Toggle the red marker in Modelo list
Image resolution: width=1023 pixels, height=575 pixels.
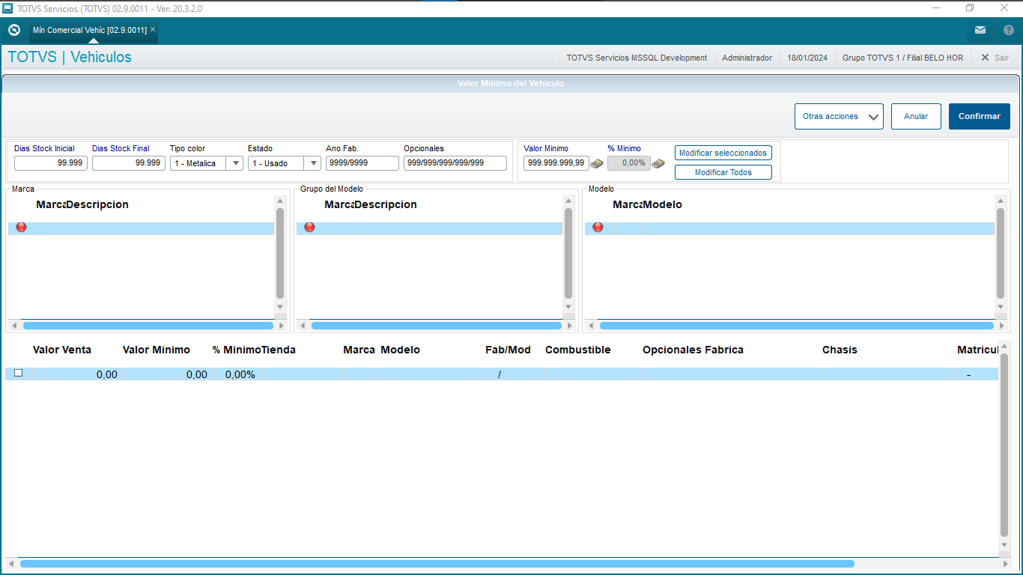[x=598, y=227]
